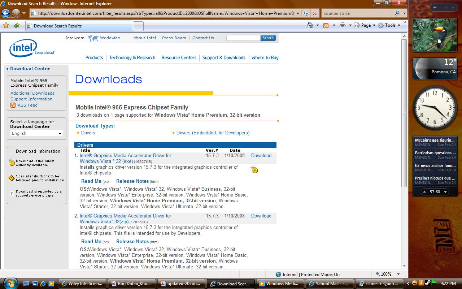Click the orange RSS Feed icon in sidebar
The height and width of the screenshot is (289, 462).
pyautogui.click(x=13, y=105)
